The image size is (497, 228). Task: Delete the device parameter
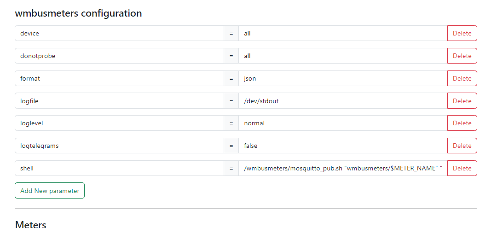pos(462,33)
